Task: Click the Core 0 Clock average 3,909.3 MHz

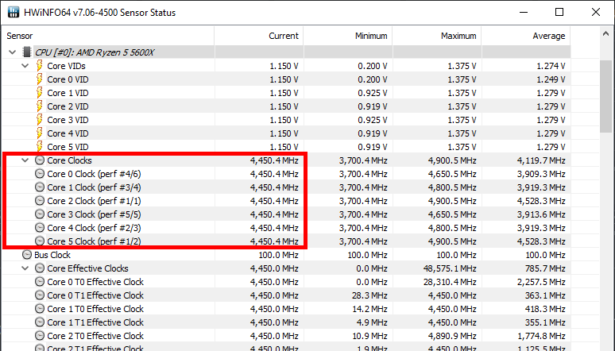Action: click(541, 174)
